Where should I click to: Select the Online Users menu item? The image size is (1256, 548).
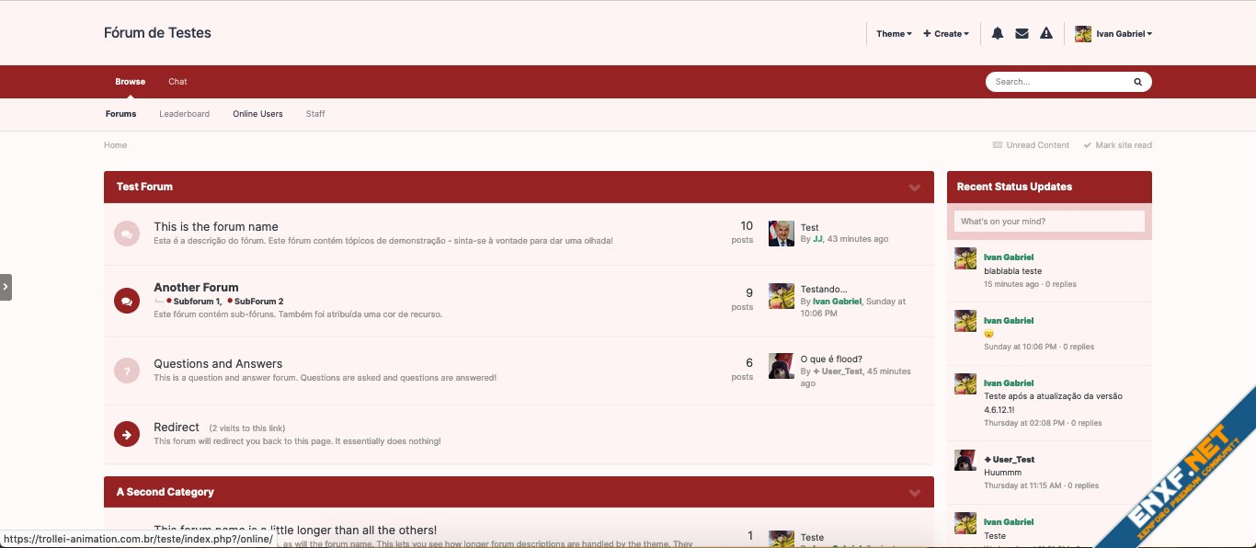[257, 114]
